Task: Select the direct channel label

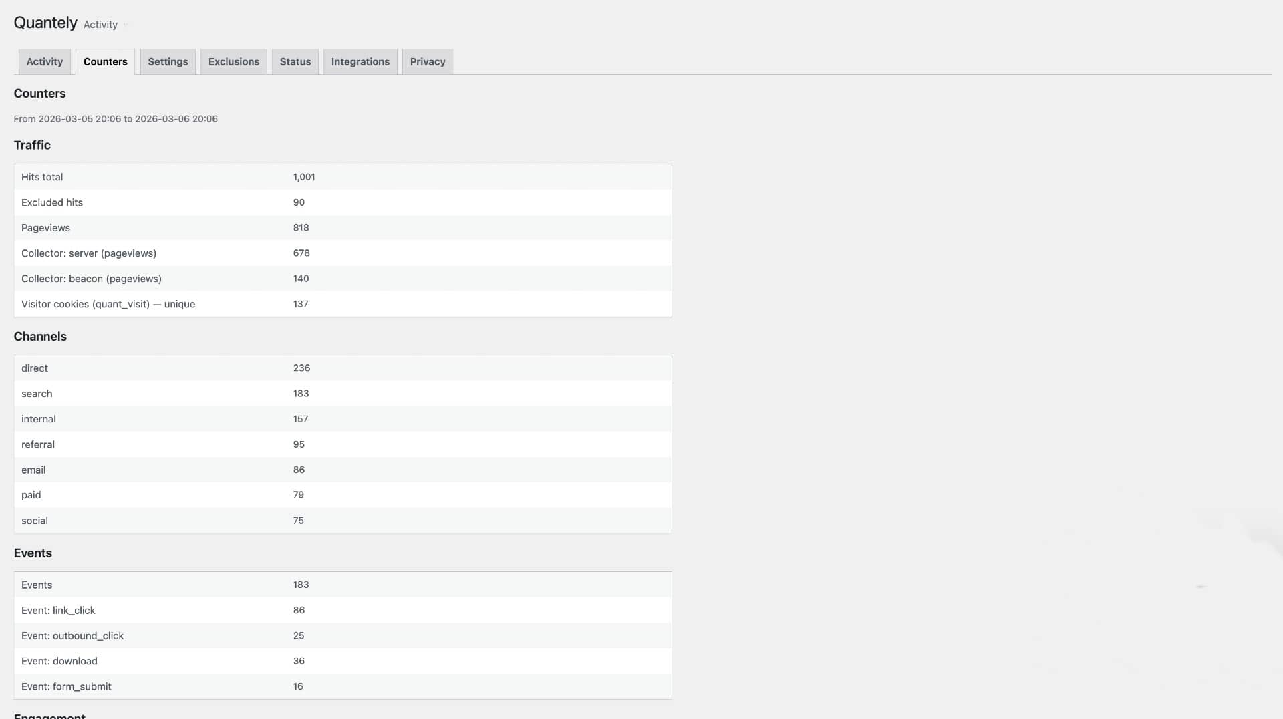Action: tap(35, 368)
